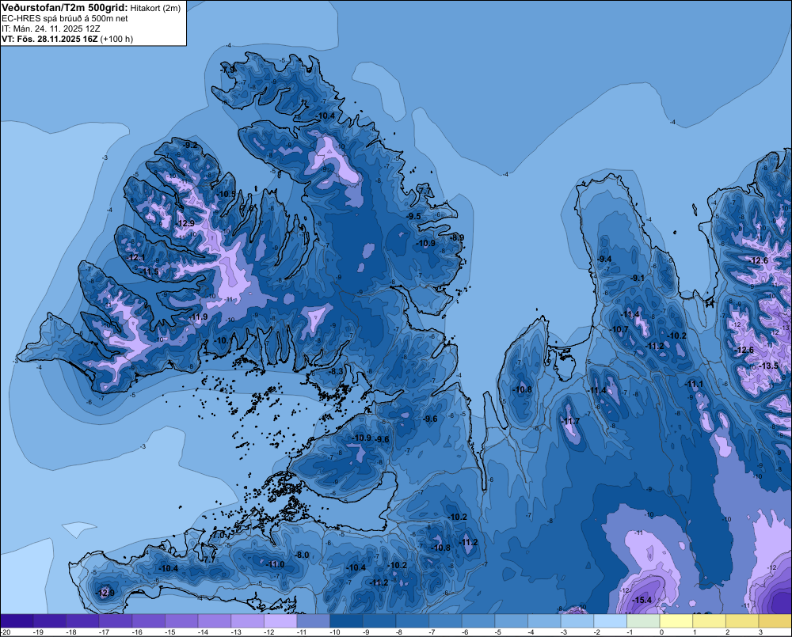792x637 pixels.
Task: Click the legend tick label -20
Action: 5,632
